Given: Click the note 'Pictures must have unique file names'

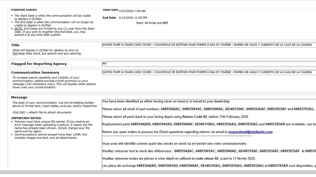Looking at the screenshot, I should click(53, 126).
